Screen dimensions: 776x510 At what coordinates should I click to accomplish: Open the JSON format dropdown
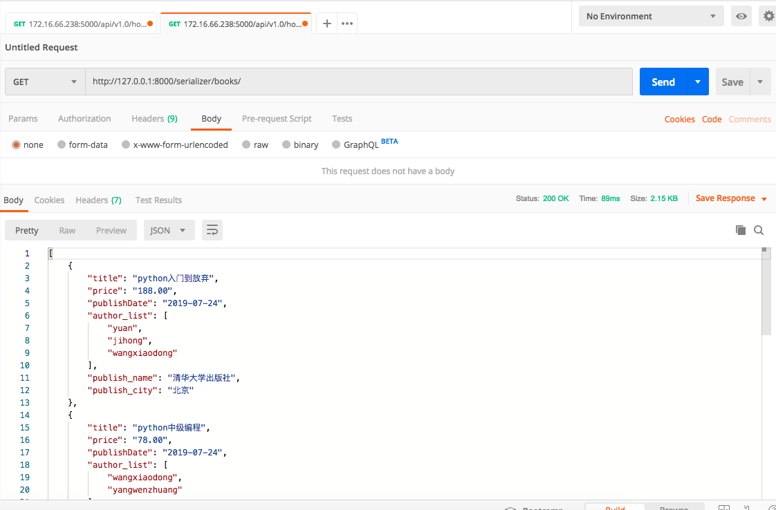tap(169, 230)
